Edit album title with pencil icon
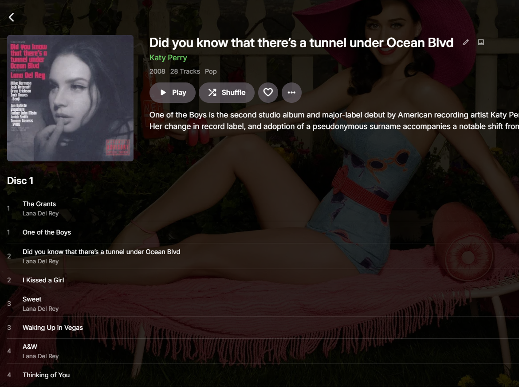 [x=466, y=43]
